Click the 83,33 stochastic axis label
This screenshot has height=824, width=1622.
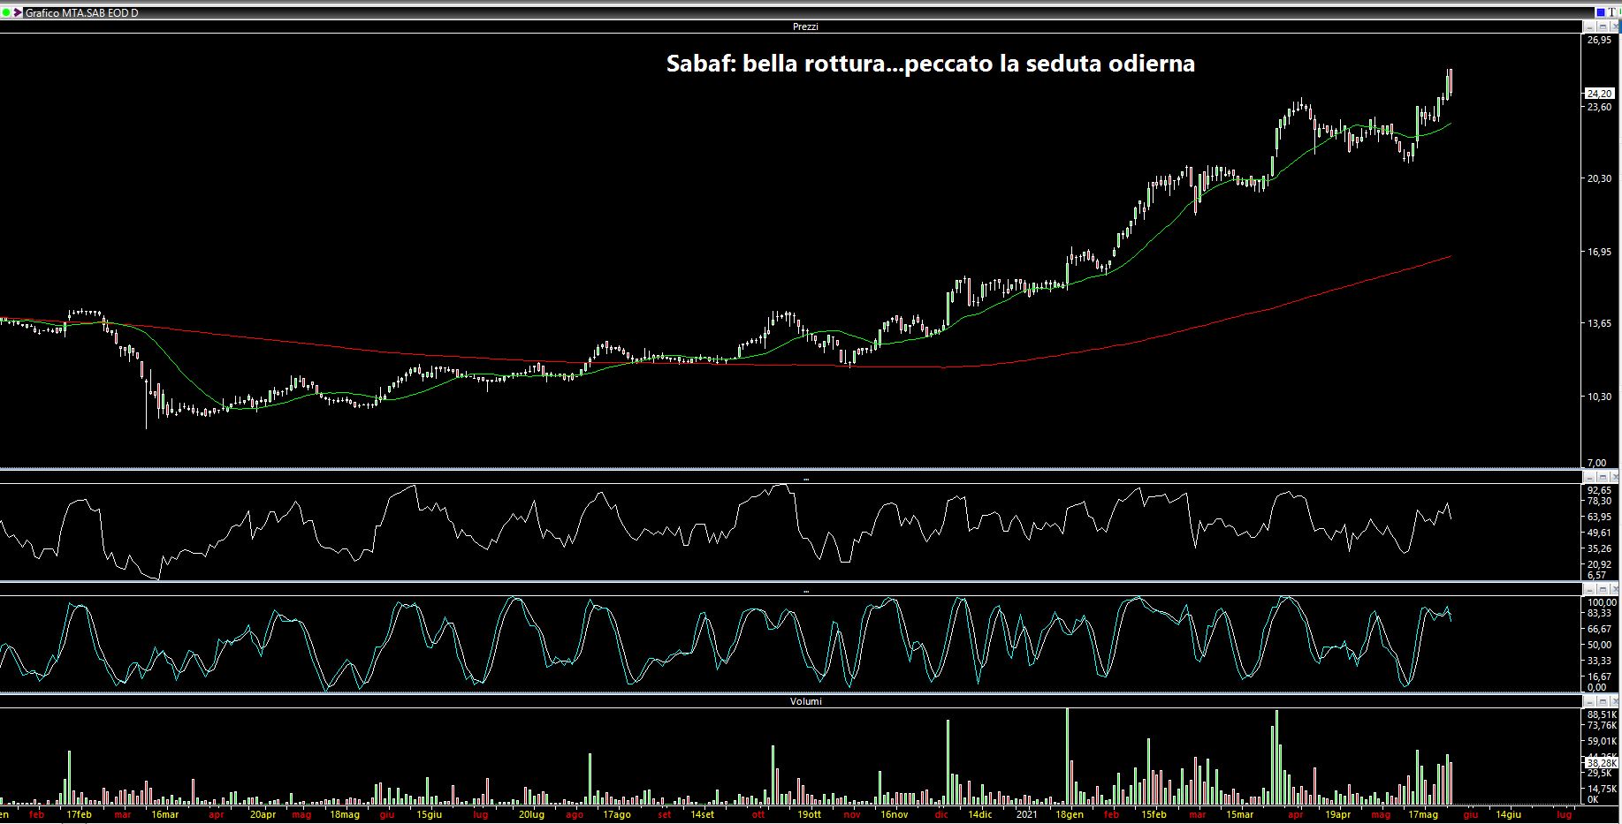point(1599,613)
